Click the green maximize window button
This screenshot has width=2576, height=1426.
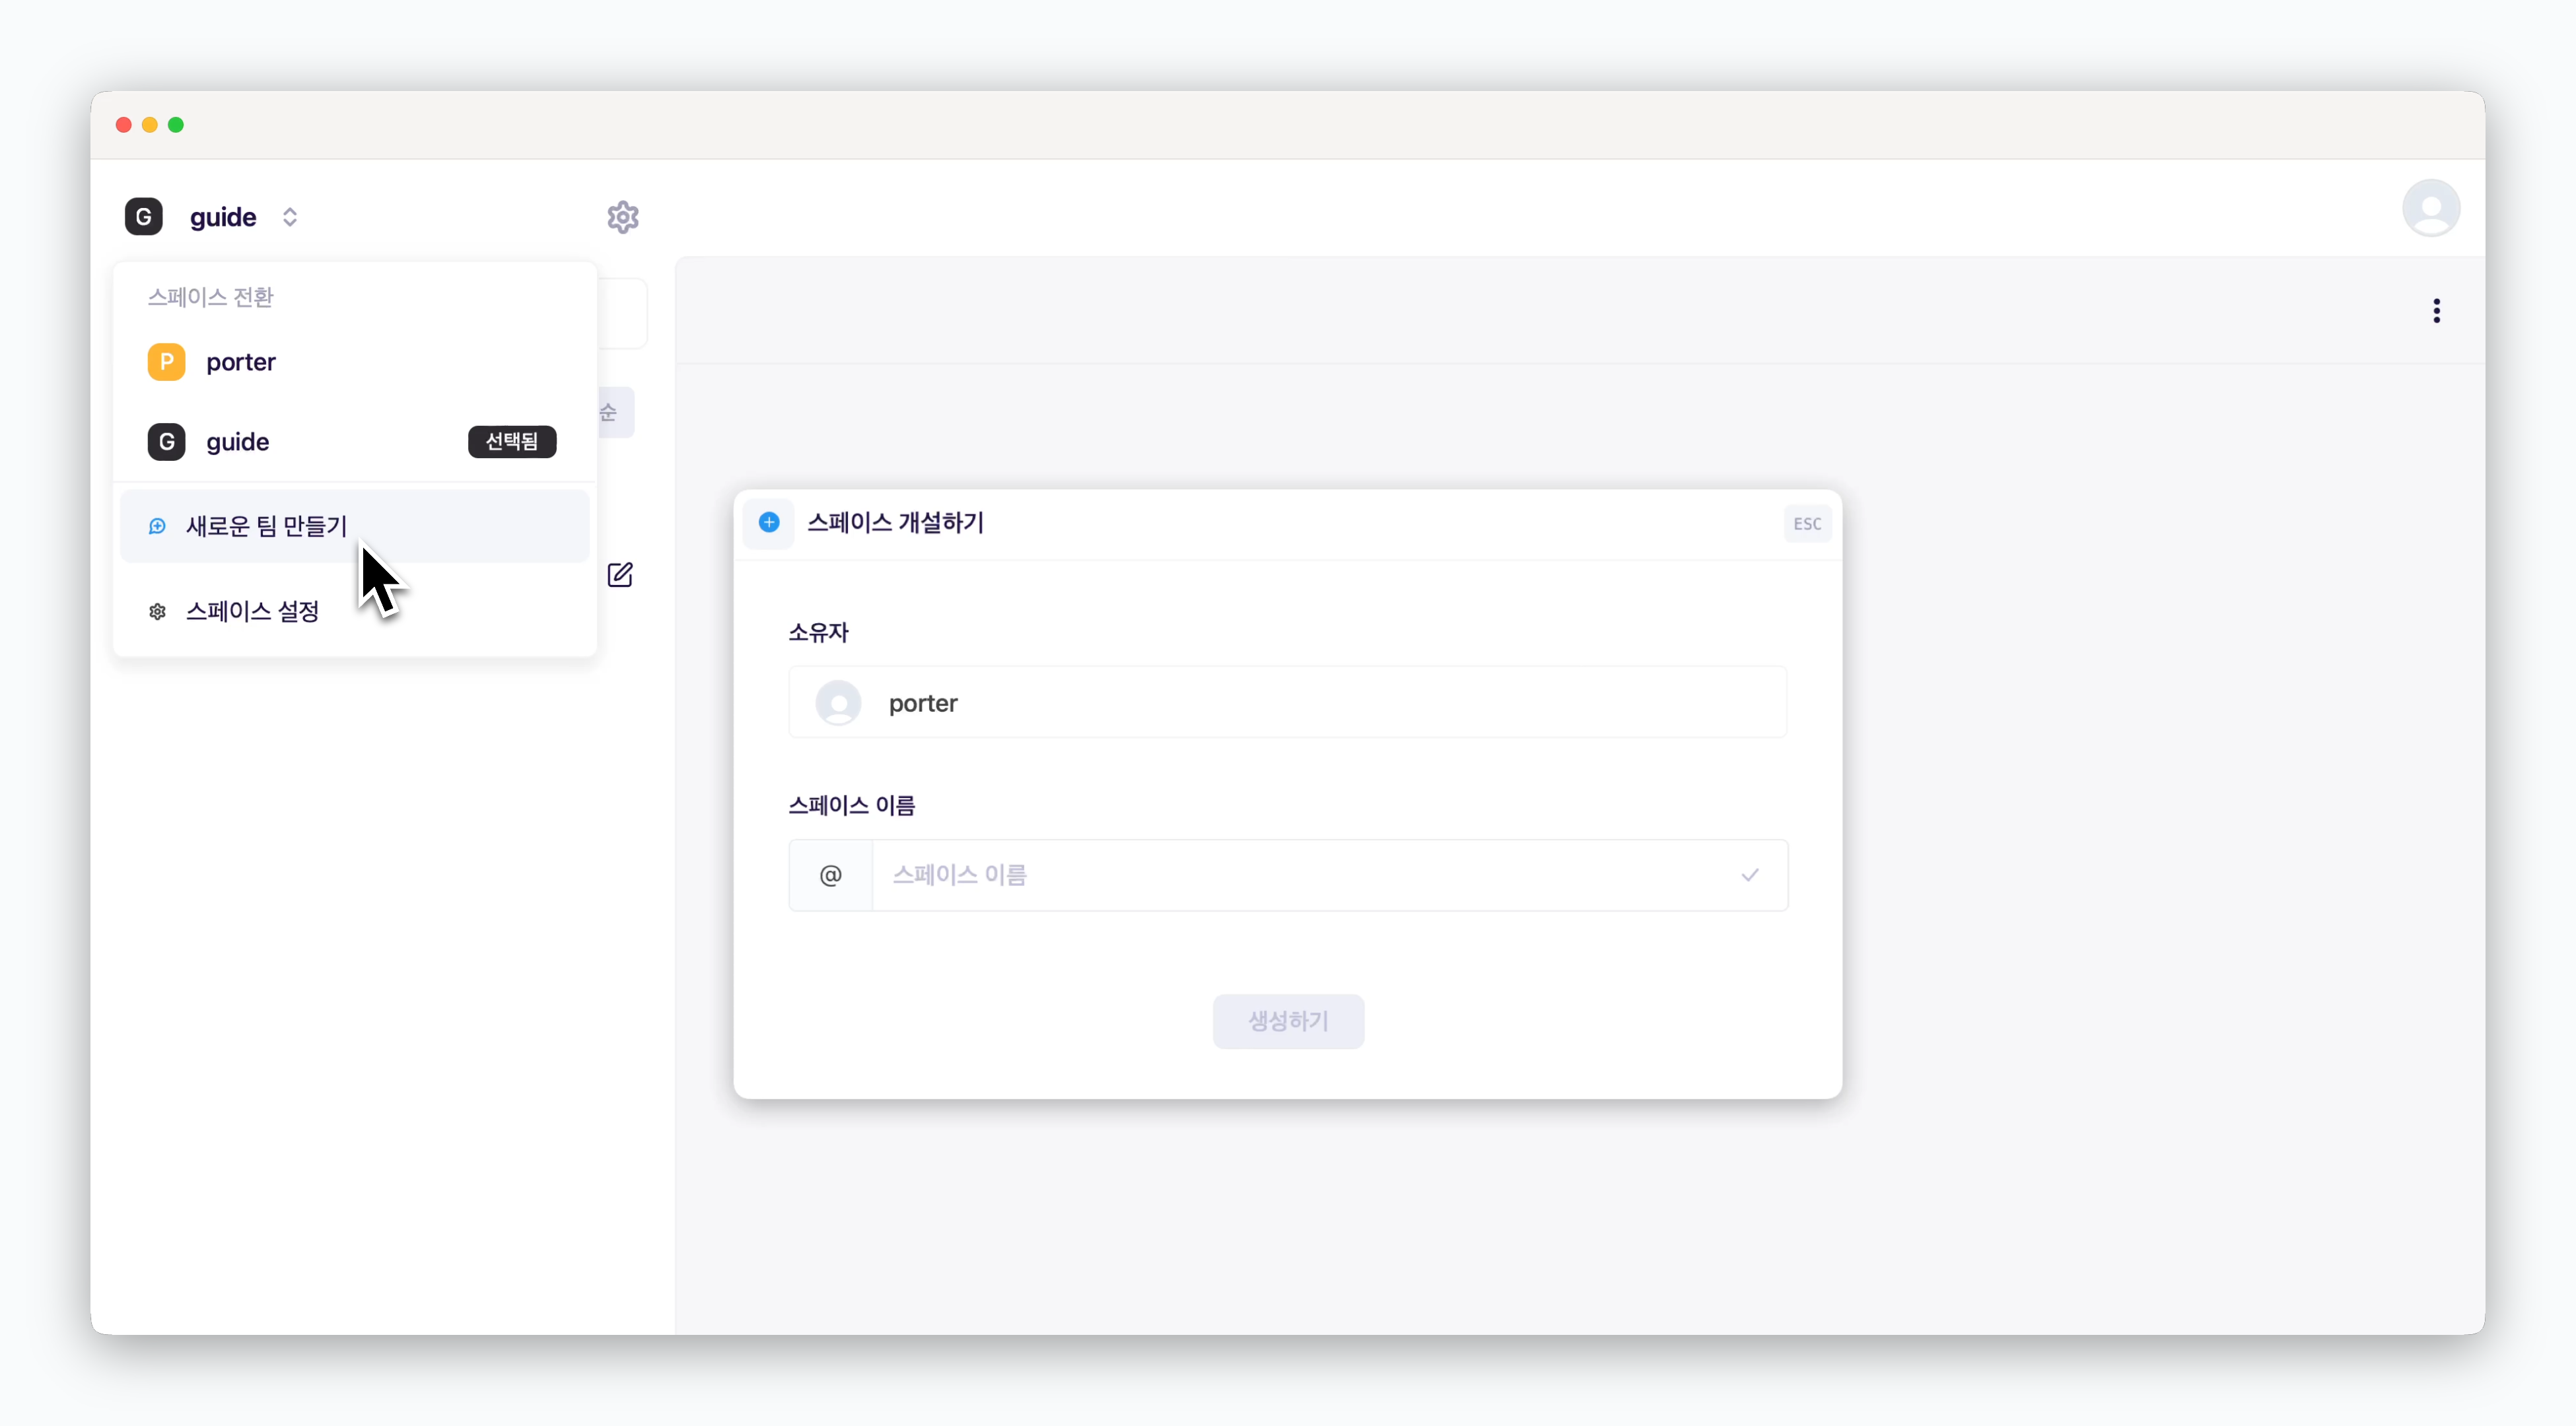(176, 125)
